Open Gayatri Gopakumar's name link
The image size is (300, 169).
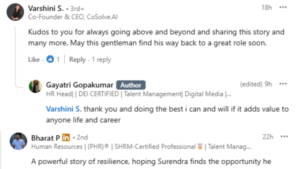pyautogui.click(x=79, y=85)
